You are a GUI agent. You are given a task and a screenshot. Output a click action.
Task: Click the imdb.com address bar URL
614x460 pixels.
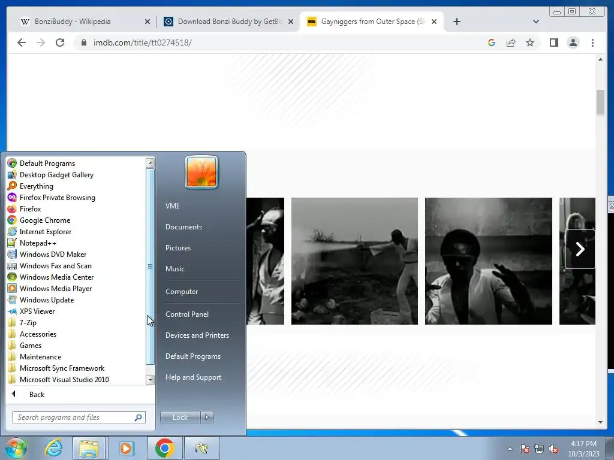pos(143,43)
